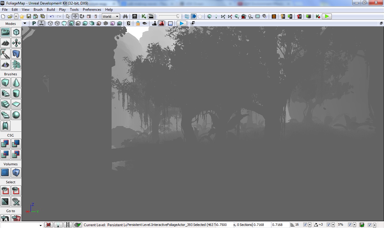Switch to Terrain editing mode
The image size is (384, 228).
pos(5,43)
